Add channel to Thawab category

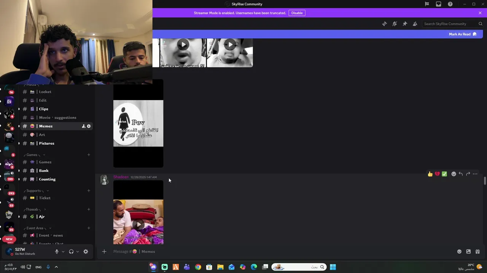(x=89, y=209)
